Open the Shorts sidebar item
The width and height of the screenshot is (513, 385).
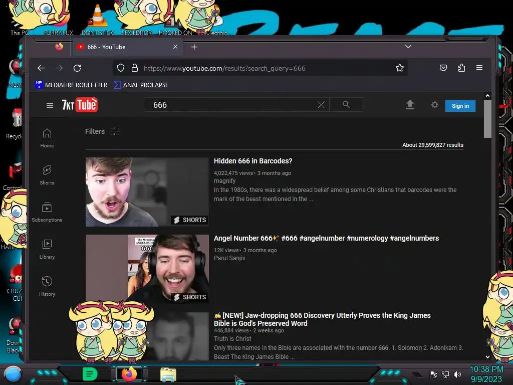point(47,175)
